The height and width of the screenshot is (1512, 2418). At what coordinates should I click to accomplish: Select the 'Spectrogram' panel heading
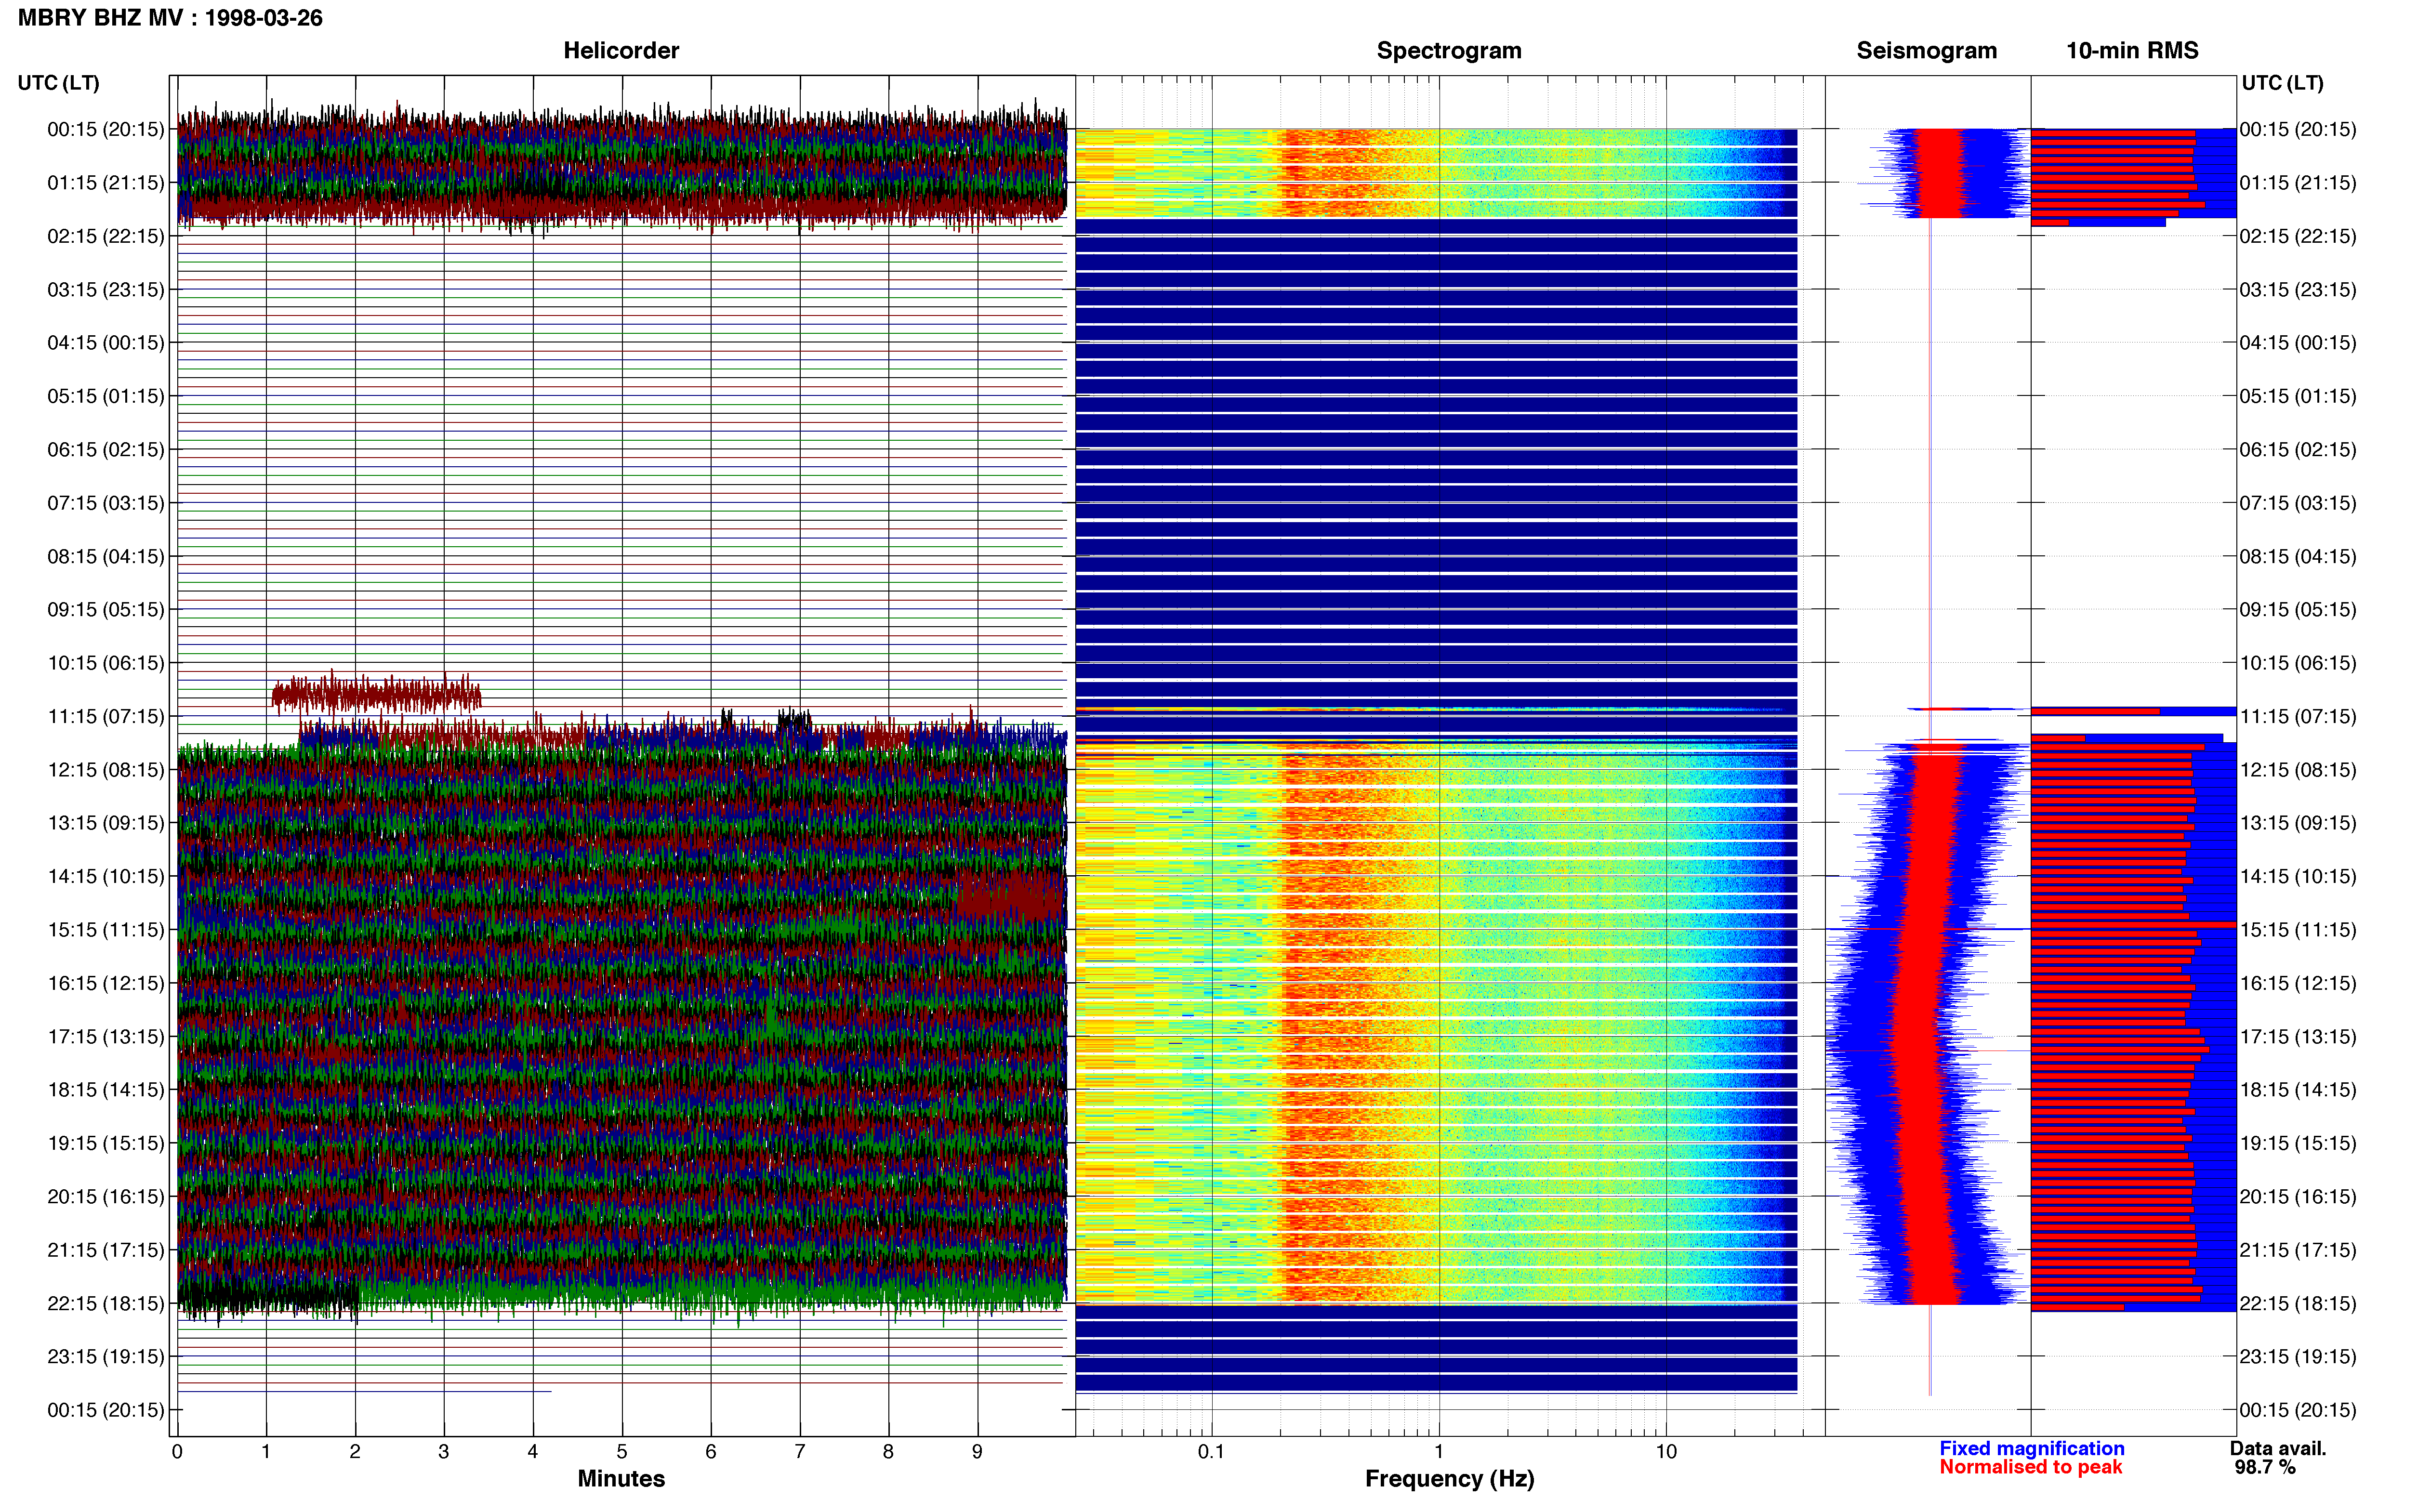[1449, 50]
